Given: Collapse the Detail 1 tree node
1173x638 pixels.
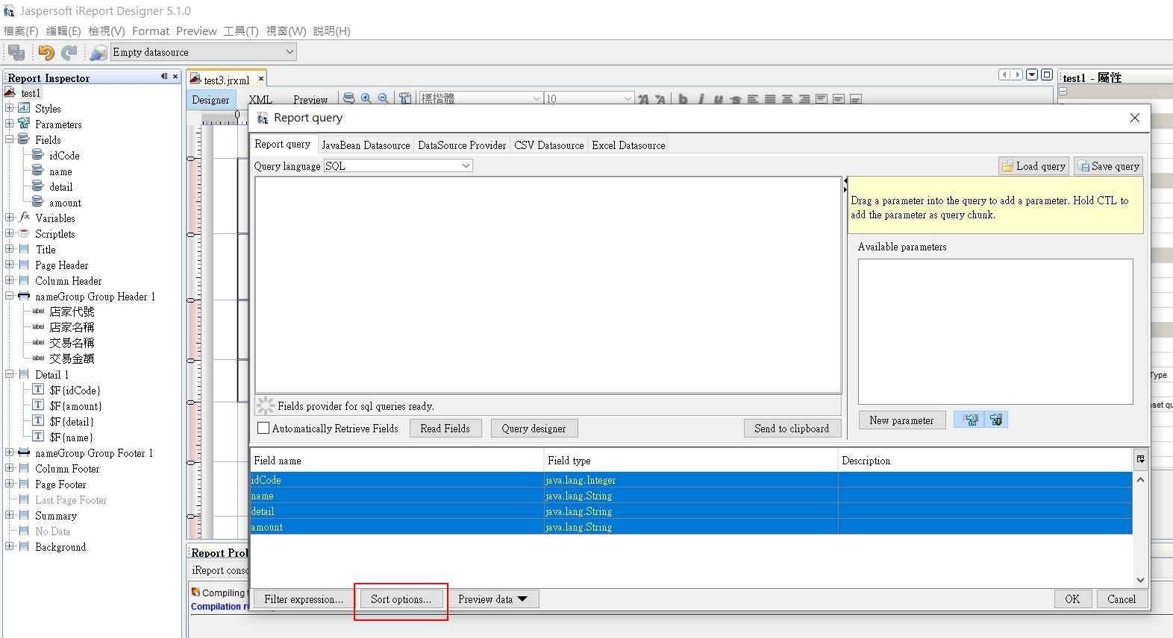Looking at the screenshot, I should pyautogui.click(x=10, y=374).
